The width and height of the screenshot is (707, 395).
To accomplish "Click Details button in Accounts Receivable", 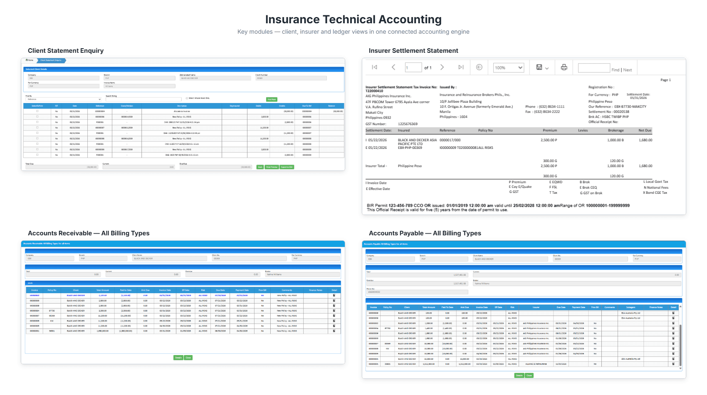I will 178,358.
